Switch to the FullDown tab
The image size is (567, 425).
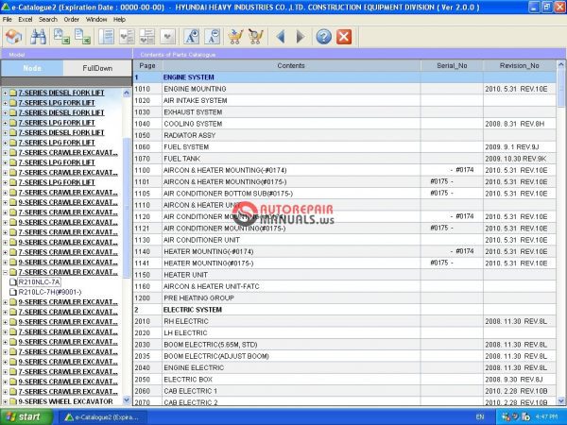pyautogui.click(x=97, y=68)
